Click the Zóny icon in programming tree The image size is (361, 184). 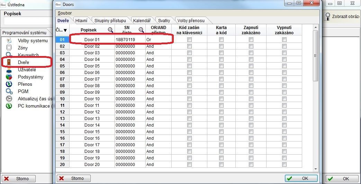click(9, 48)
